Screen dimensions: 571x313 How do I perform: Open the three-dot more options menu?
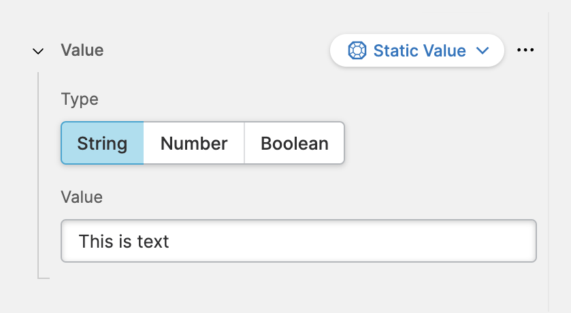(525, 50)
